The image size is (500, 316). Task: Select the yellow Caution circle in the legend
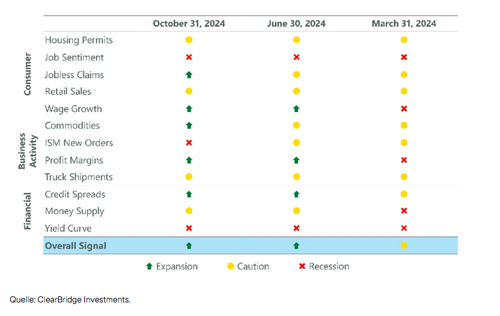coord(228,267)
